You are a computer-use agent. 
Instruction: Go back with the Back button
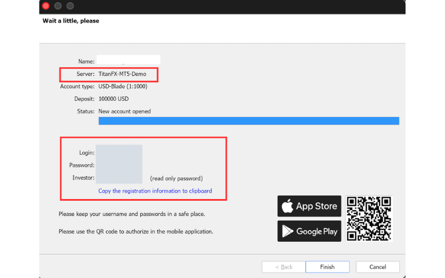[x=284, y=267]
